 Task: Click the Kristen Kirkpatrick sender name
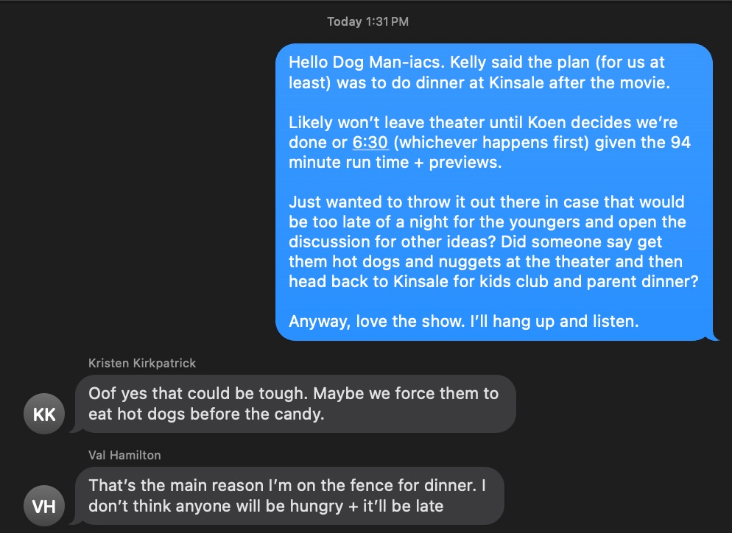142,363
